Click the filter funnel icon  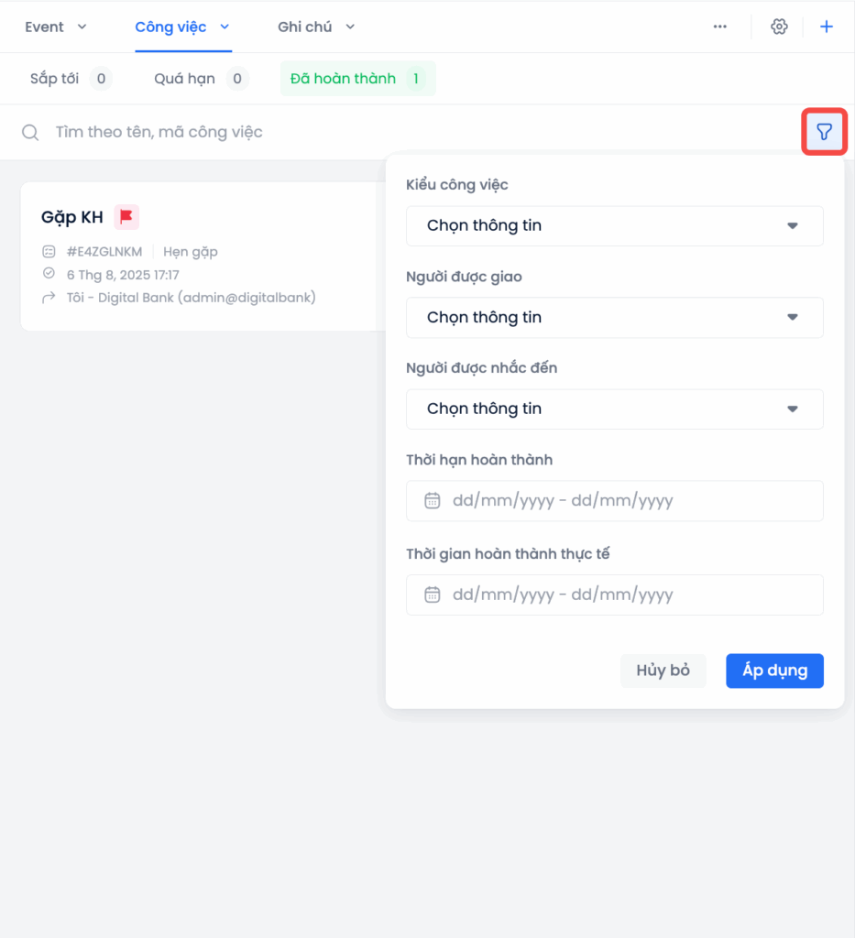coord(824,132)
